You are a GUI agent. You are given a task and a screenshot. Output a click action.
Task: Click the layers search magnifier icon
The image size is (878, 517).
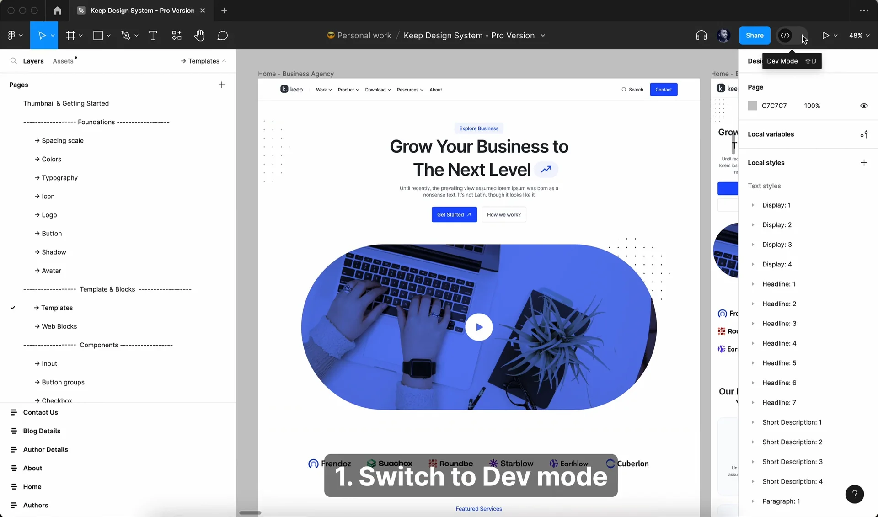click(x=14, y=61)
